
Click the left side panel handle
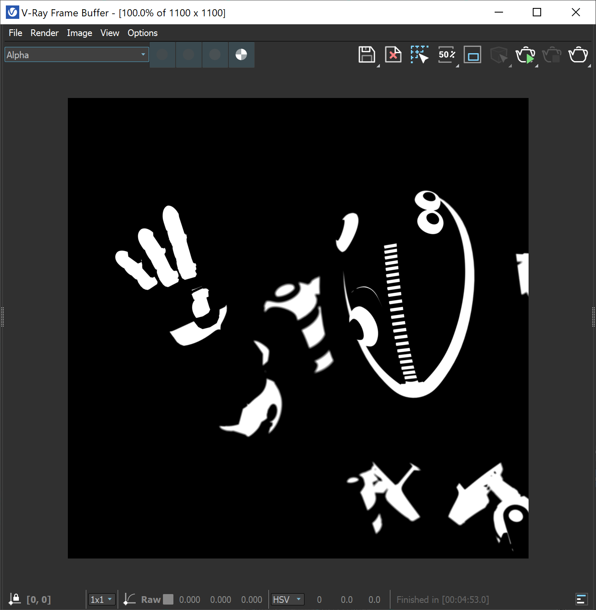coord(3,317)
